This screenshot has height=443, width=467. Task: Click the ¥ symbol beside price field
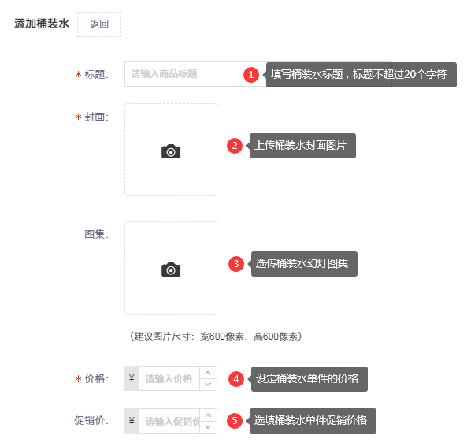click(x=132, y=378)
